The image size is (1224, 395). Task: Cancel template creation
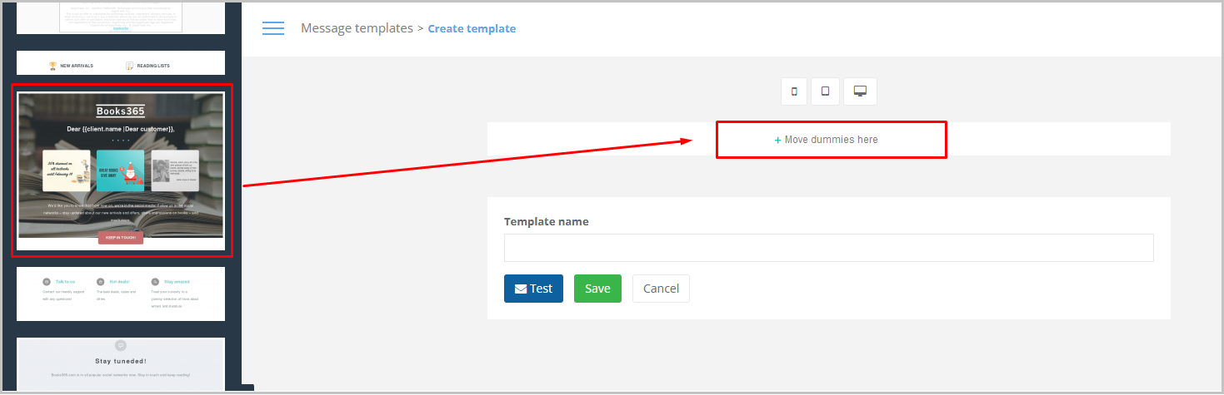tap(661, 289)
